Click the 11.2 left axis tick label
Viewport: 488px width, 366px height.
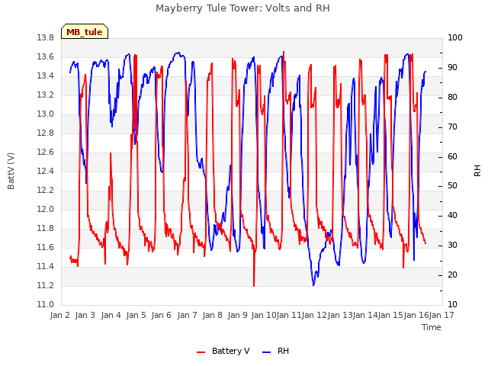coord(46,285)
